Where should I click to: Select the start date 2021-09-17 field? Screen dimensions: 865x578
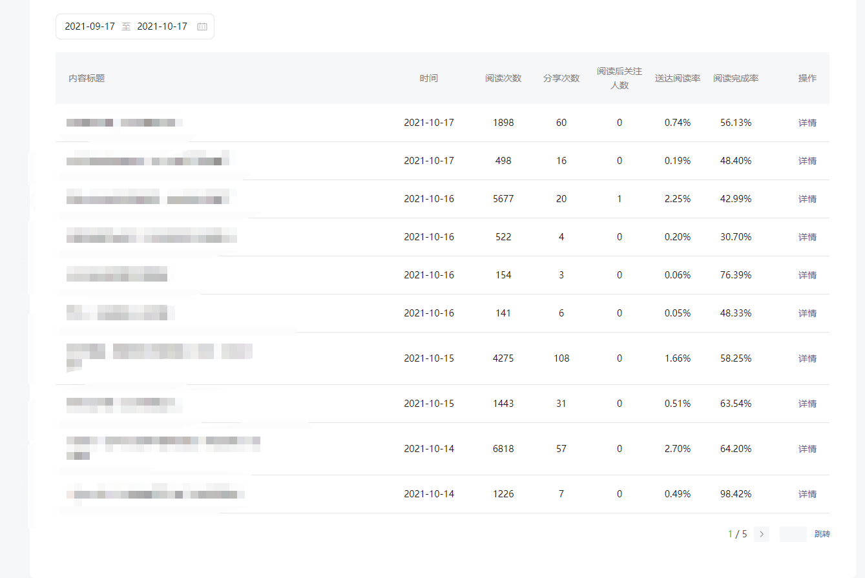pos(90,26)
